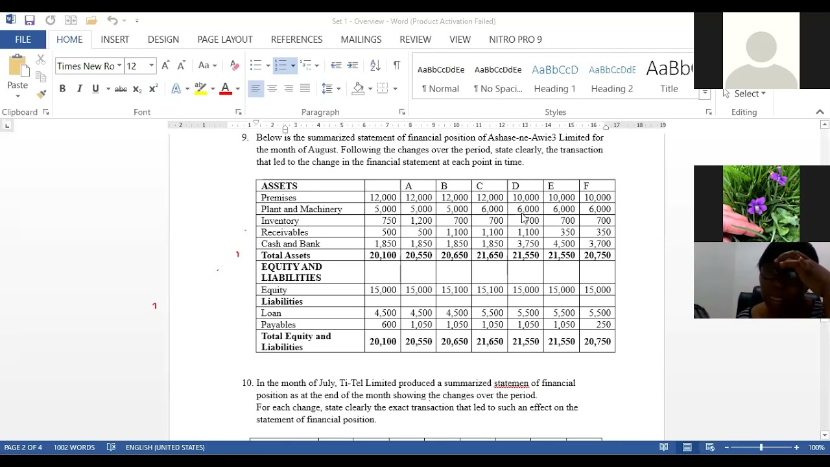The height and width of the screenshot is (467, 830).
Task: Click the vertical scrollbar down arrow
Action: pyautogui.click(x=825, y=435)
